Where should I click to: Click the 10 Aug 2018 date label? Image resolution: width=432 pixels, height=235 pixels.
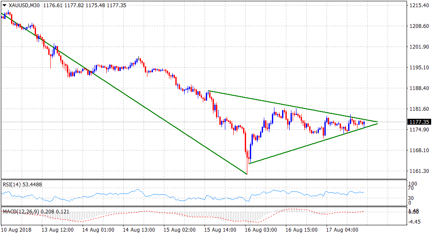[x=17, y=230]
